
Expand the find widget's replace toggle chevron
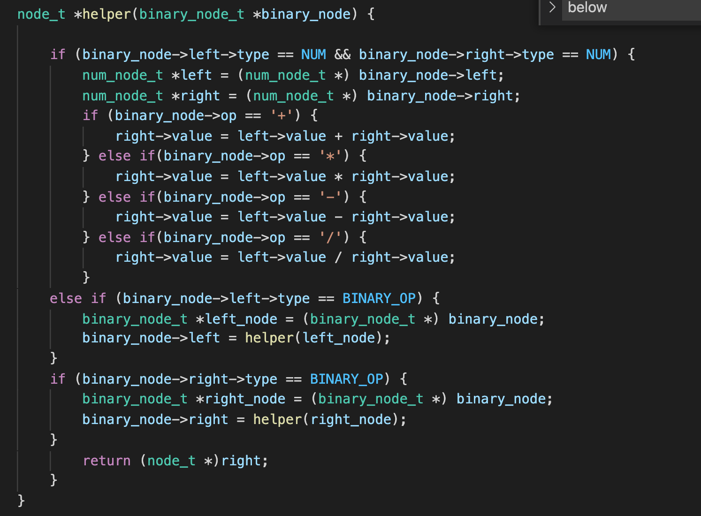coord(552,7)
